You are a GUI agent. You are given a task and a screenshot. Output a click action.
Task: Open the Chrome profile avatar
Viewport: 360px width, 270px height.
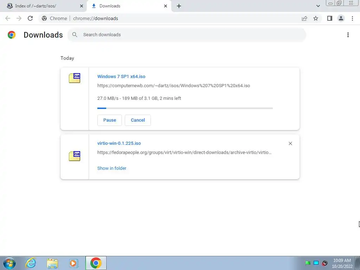click(x=341, y=18)
